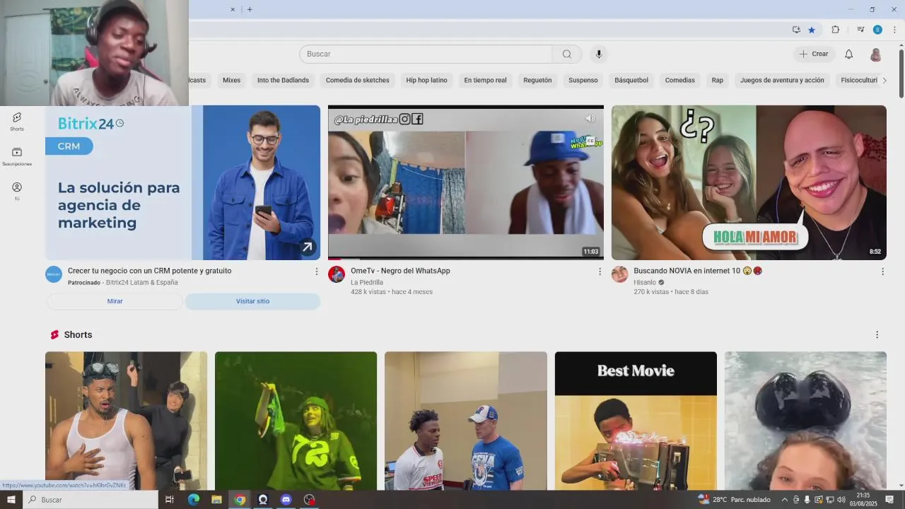Open the YouTube account avatar menu
The width and height of the screenshot is (905, 509).
coord(875,54)
